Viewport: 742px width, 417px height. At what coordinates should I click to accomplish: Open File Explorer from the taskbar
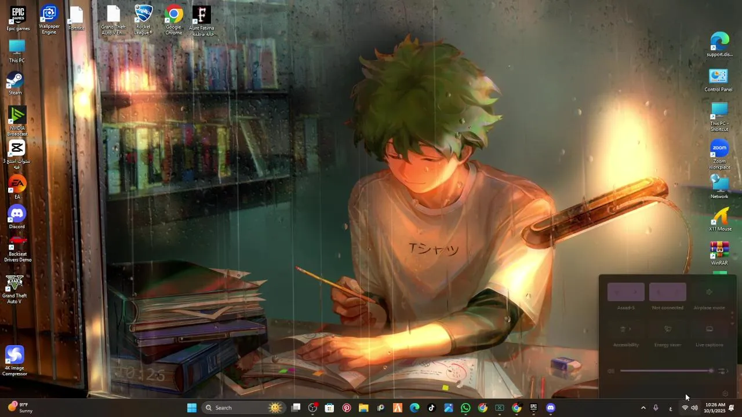tap(363, 408)
